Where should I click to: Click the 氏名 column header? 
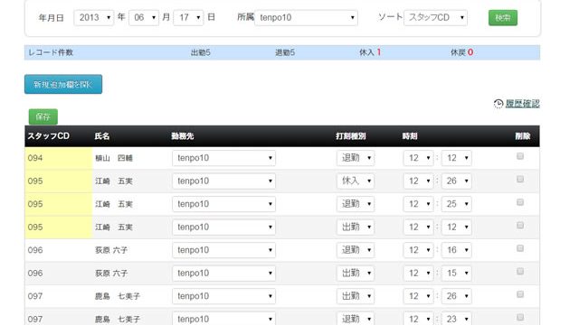(x=102, y=136)
